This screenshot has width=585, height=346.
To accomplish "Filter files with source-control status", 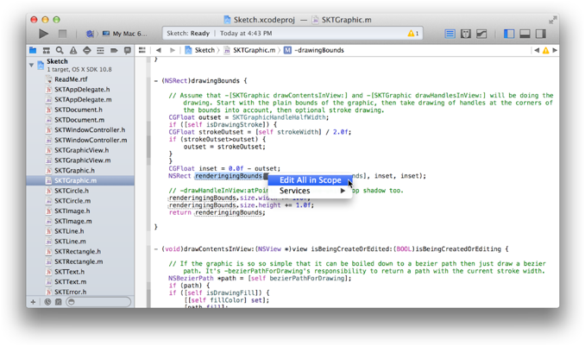I will pos(58,302).
